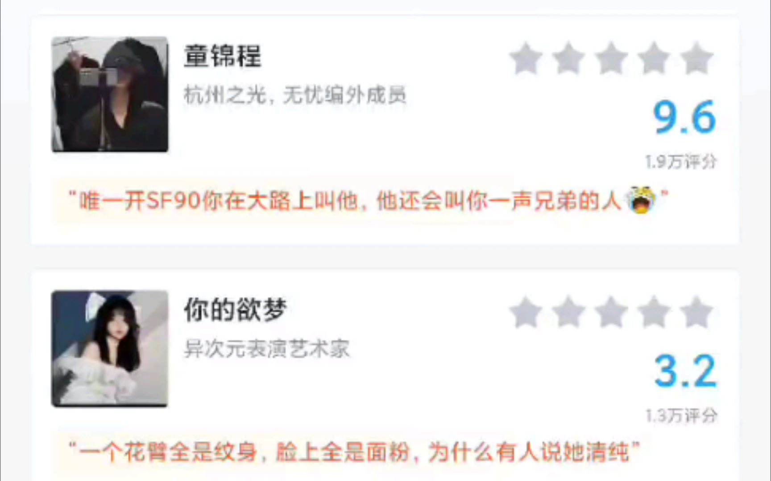Open 童锦程 profile picture
The height and width of the screenshot is (481, 771).
110,94
